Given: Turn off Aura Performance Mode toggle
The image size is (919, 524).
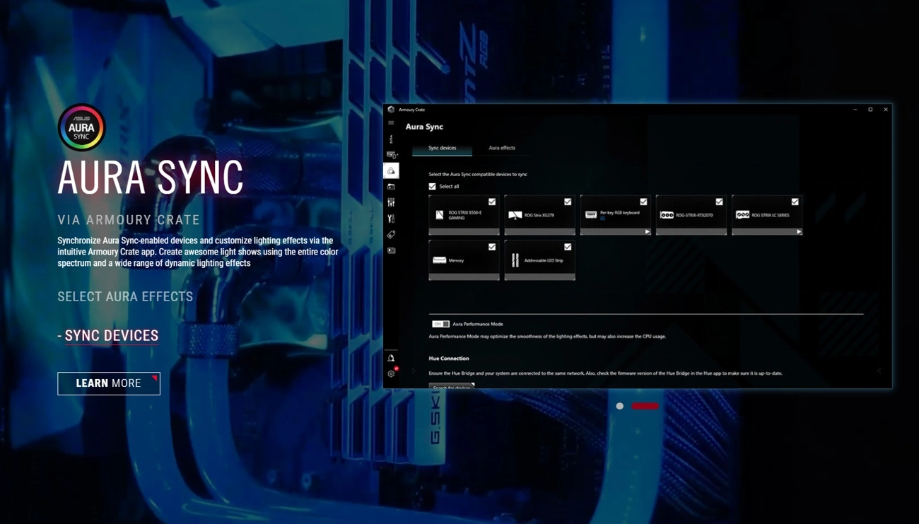Looking at the screenshot, I should point(440,324).
